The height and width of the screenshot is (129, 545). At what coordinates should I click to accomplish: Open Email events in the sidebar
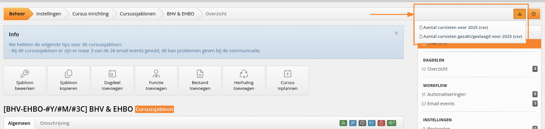pos(441,104)
